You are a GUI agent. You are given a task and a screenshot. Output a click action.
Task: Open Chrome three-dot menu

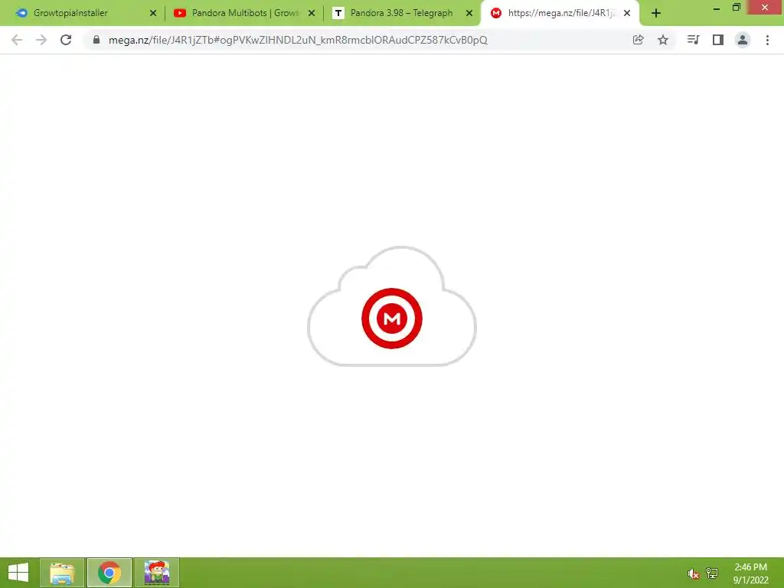click(767, 40)
